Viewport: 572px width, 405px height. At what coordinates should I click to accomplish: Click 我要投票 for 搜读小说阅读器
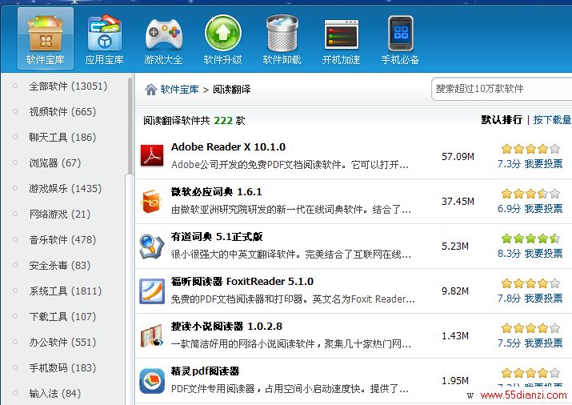pos(543,343)
